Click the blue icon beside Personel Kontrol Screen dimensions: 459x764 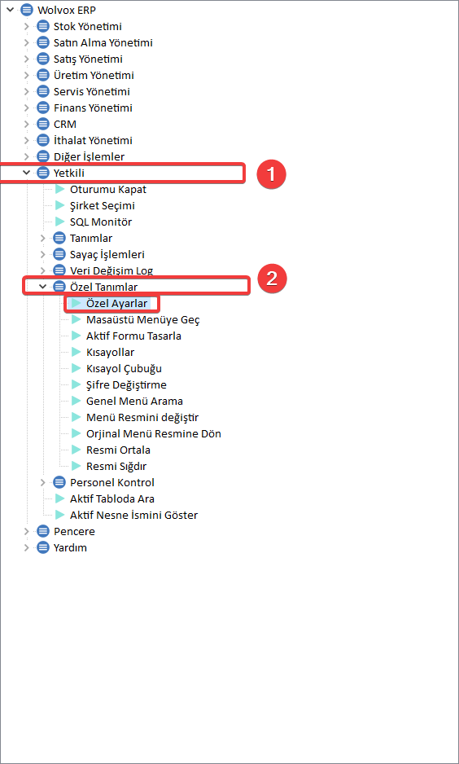coord(59,482)
